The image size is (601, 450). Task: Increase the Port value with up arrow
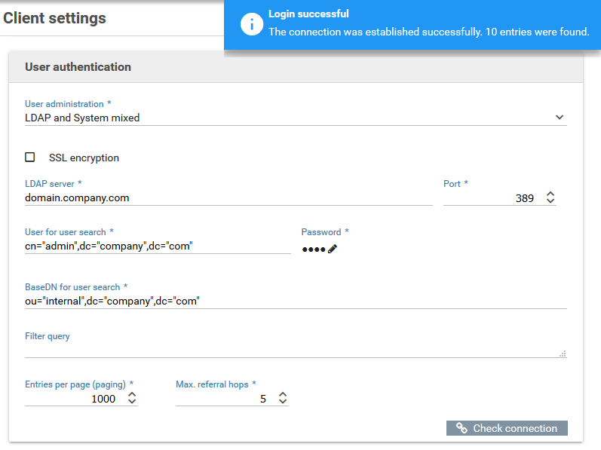coord(550,194)
